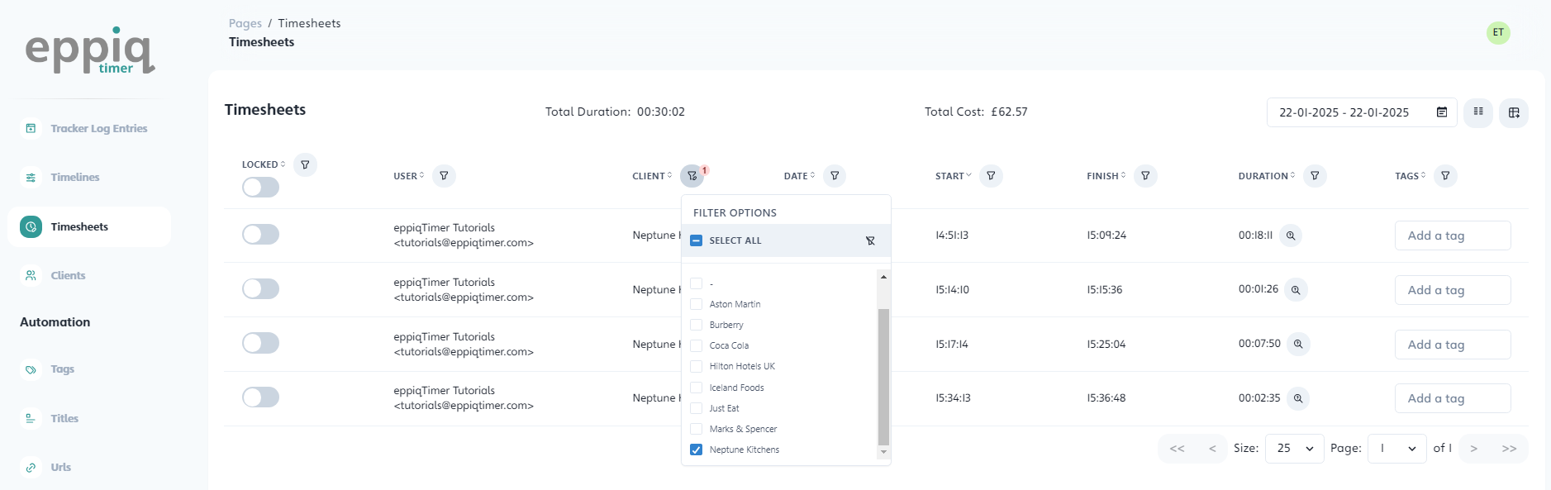The height and width of the screenshot is (490, 1551).
Task: Open the FINISH column filter
Action: click(x=1145, y=176)
